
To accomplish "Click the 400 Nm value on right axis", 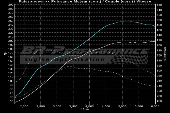I will tap(159, 45).
